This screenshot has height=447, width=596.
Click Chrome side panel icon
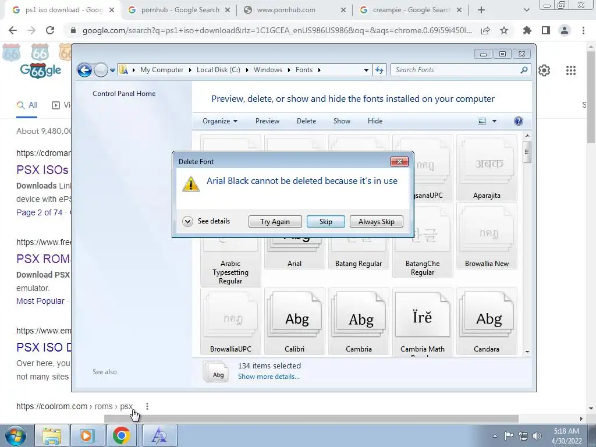[546, 30]
